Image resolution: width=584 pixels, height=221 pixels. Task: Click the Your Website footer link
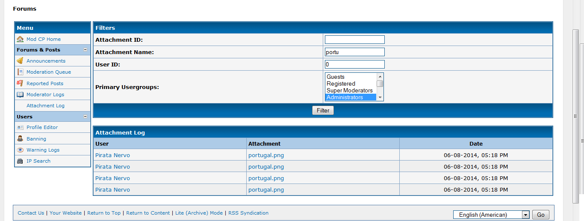(65, 213)
